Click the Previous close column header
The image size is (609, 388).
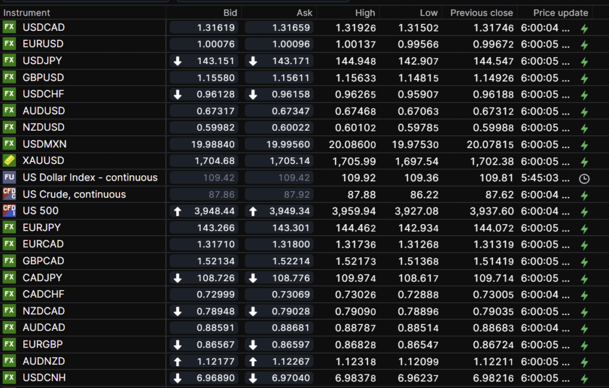[481, 12]
